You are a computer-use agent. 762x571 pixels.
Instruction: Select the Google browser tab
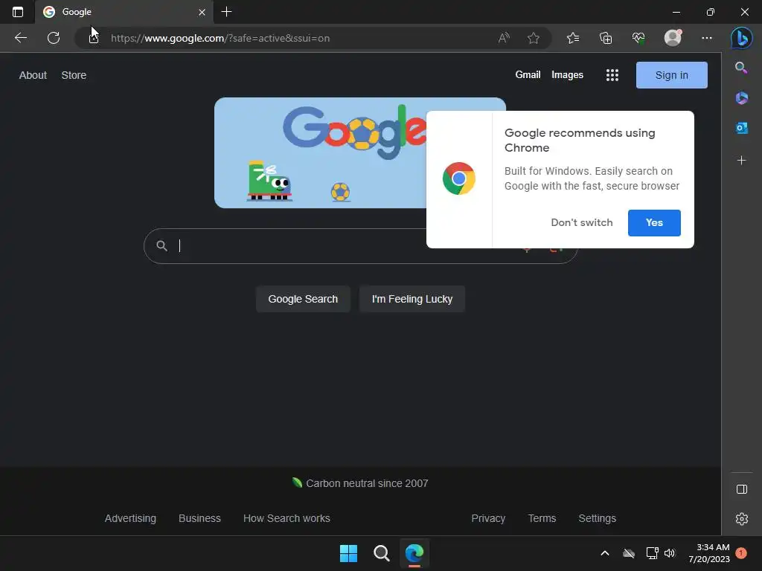point(124,12)
